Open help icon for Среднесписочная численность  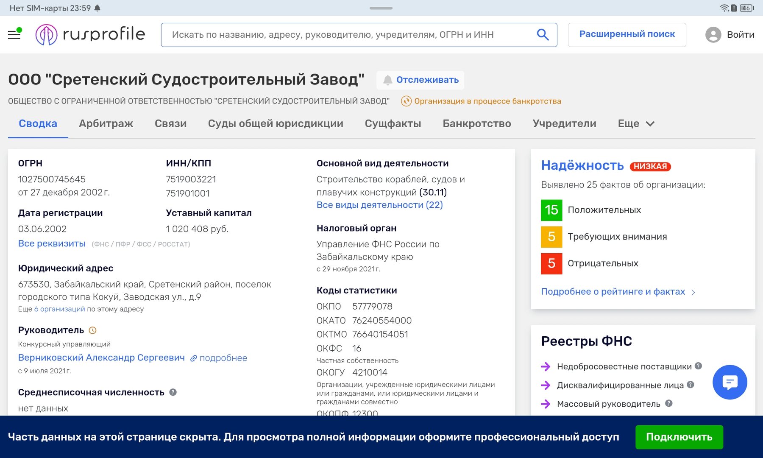click(173, 392)
